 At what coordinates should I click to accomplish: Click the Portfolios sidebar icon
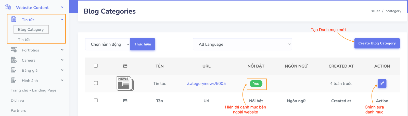pos(14,50)
